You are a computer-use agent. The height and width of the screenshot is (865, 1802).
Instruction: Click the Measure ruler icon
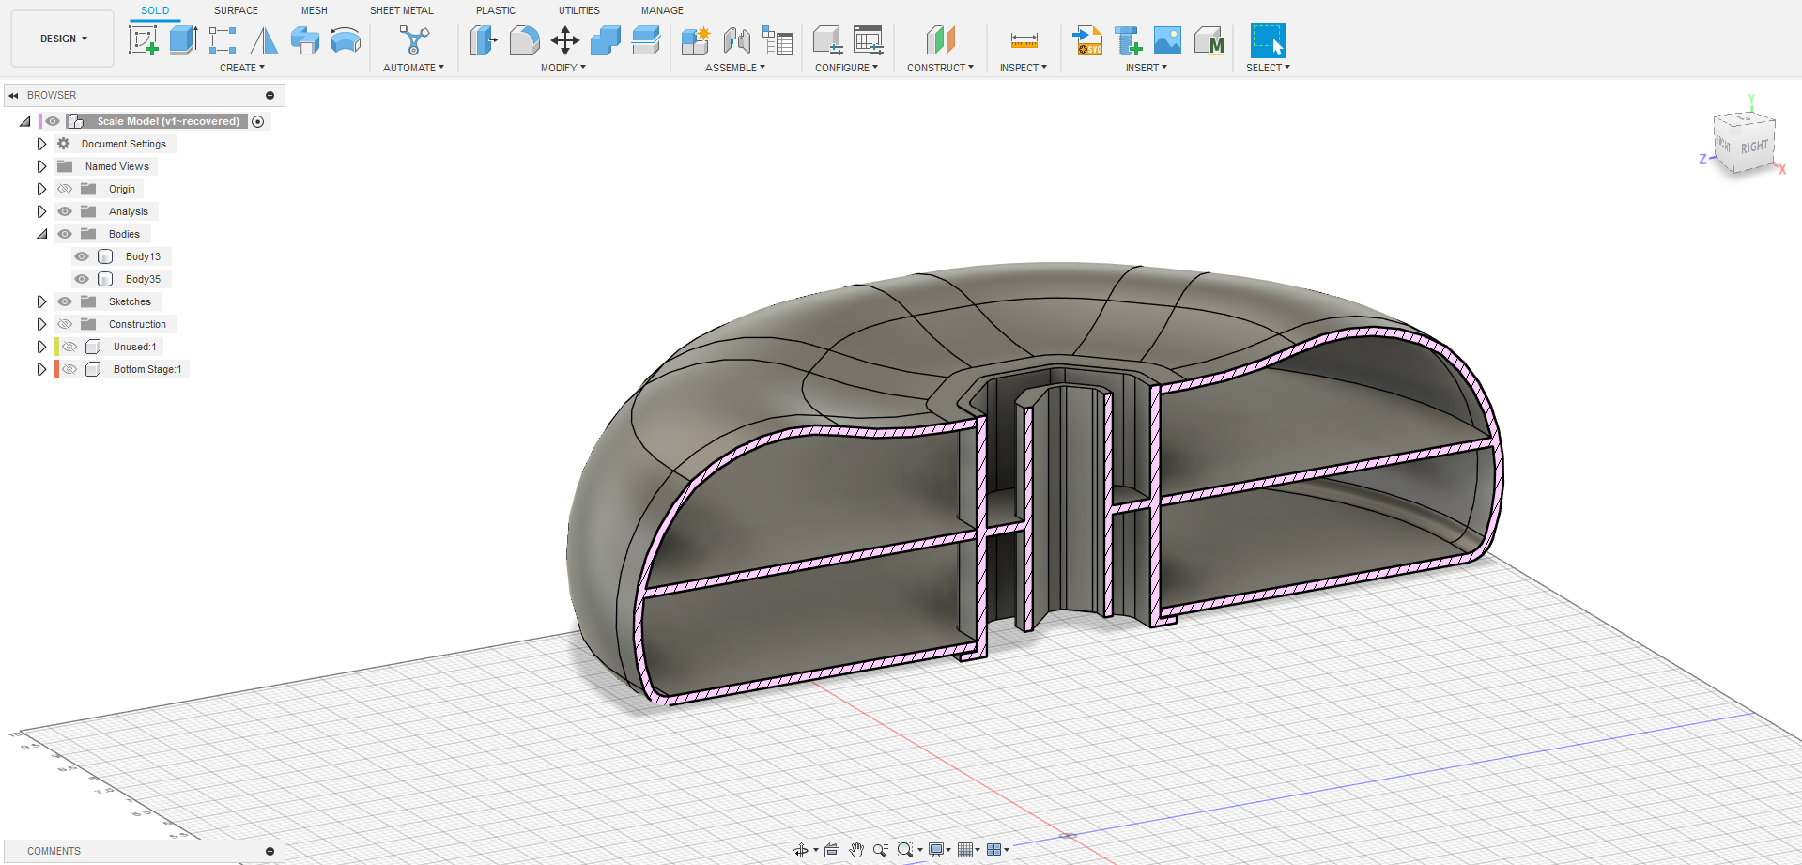click(x=1024, y=40)
